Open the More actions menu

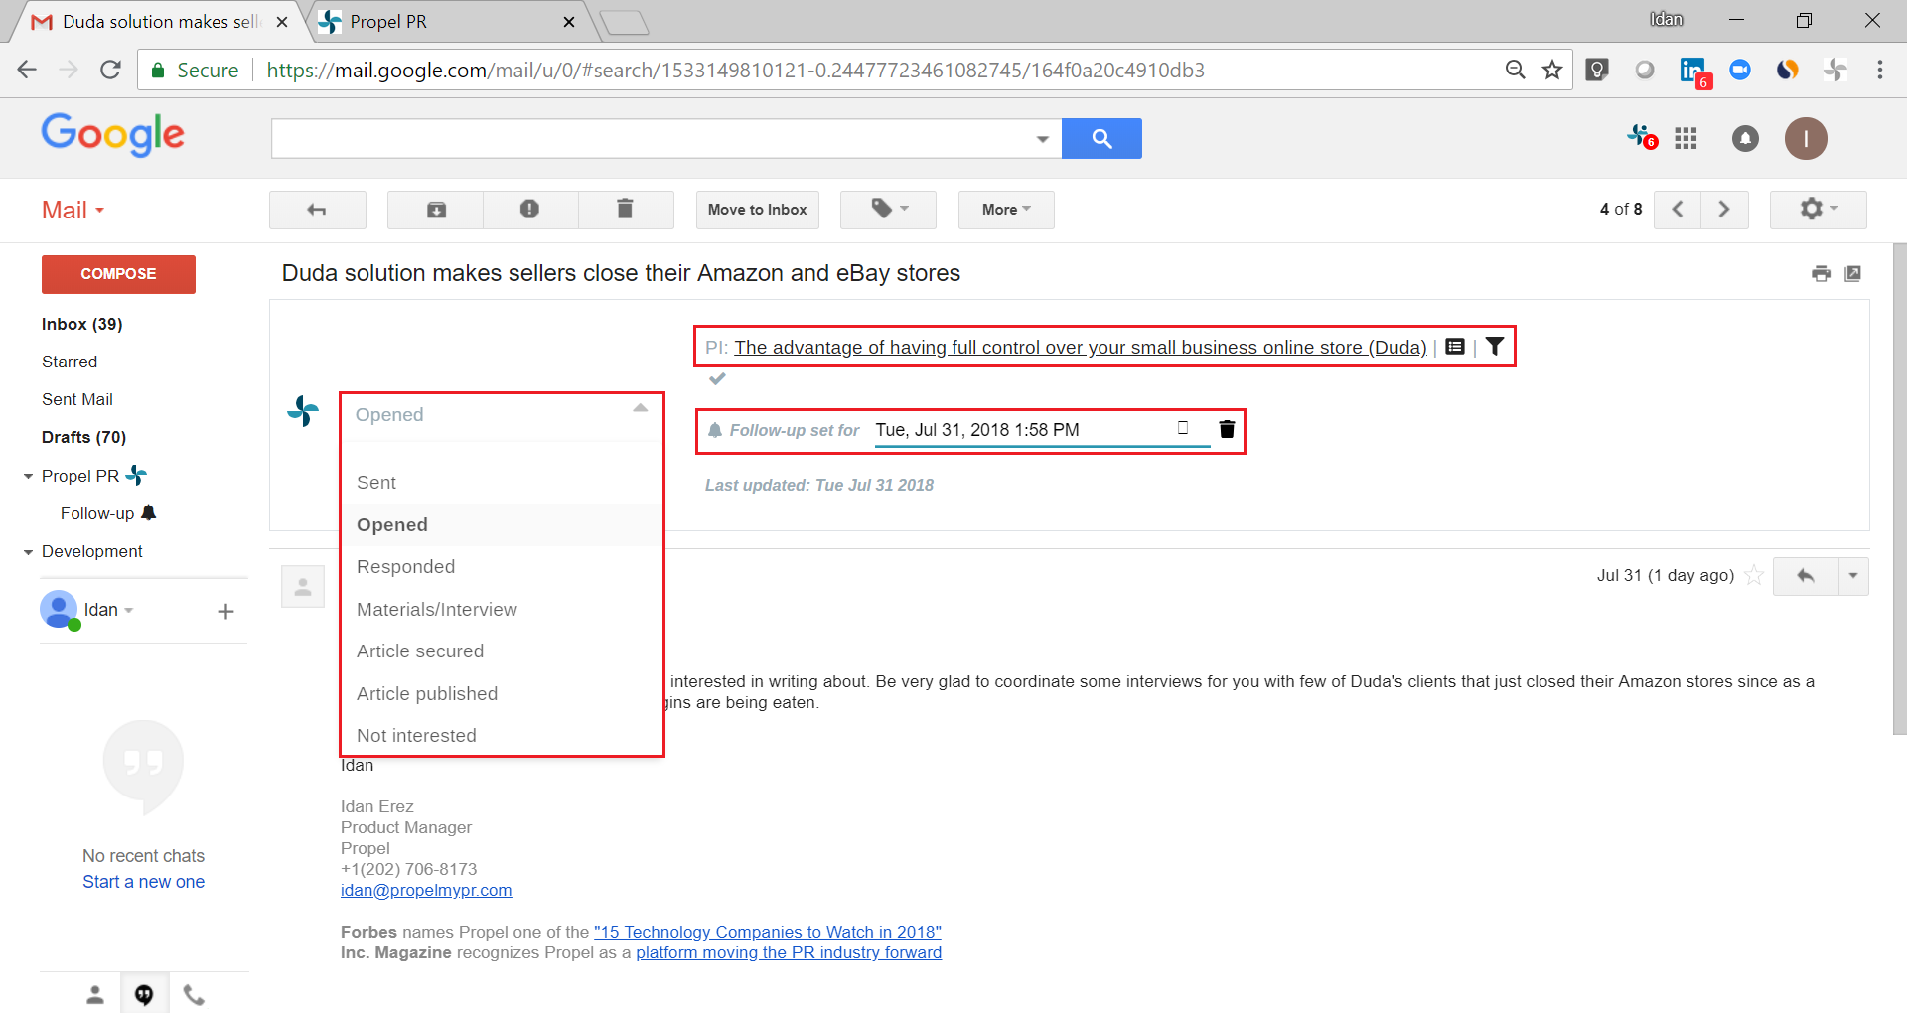click(1006, 210)
